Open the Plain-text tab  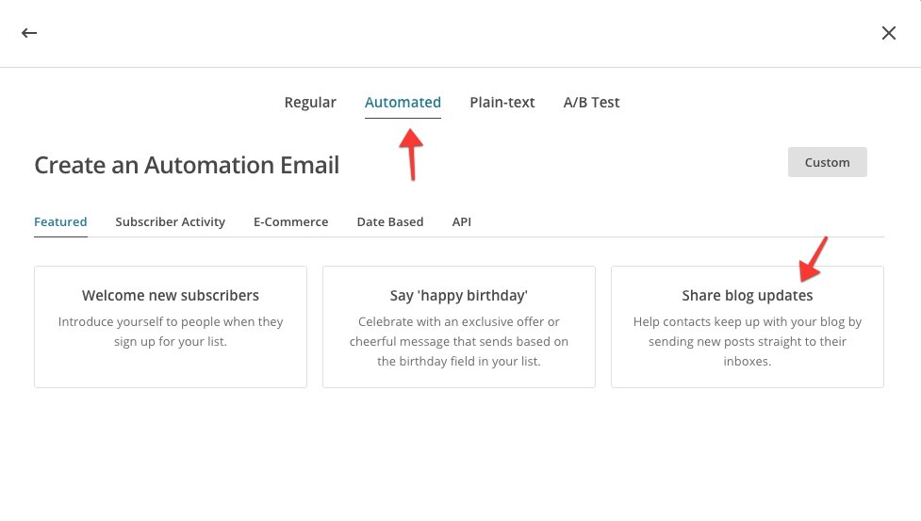(x=502, y=103)
